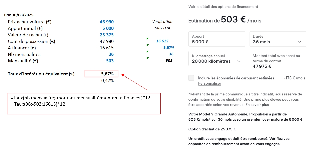Click the Apport 5 000 € field
The width and height of the screenshot is (320, 154).
point(217,39)
